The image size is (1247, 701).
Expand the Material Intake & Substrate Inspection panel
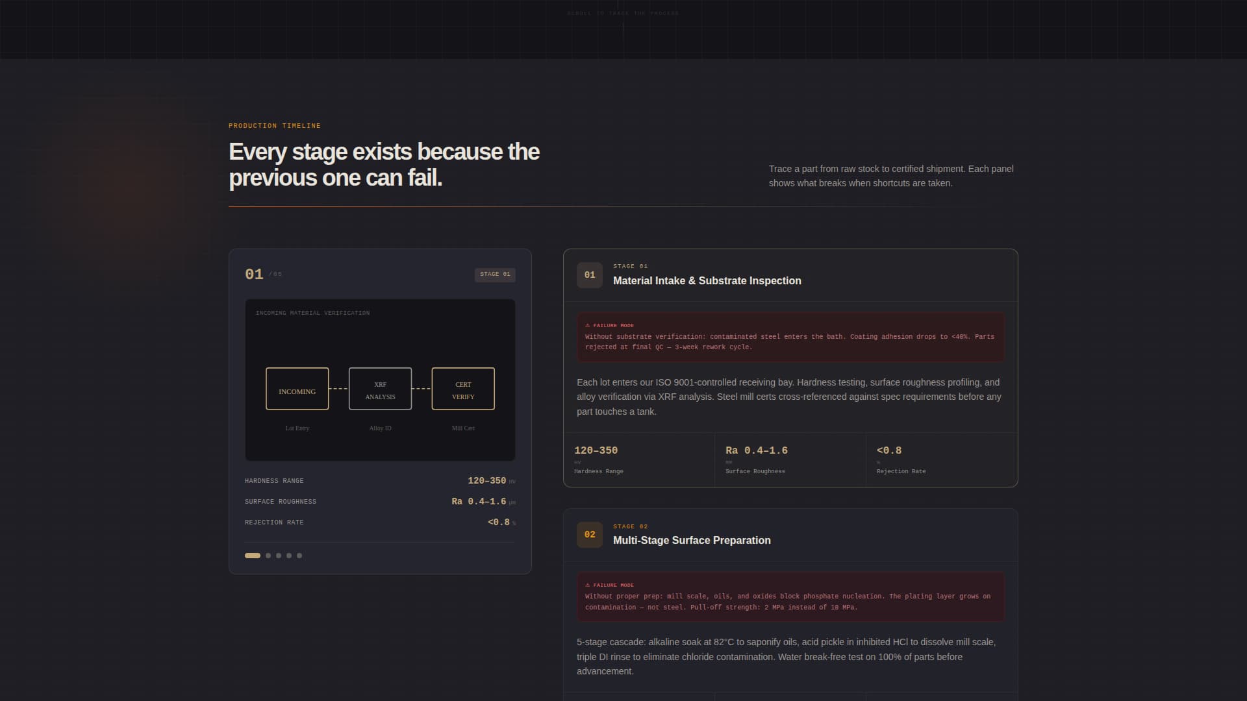pyautogui.click(x=707, y=281)
